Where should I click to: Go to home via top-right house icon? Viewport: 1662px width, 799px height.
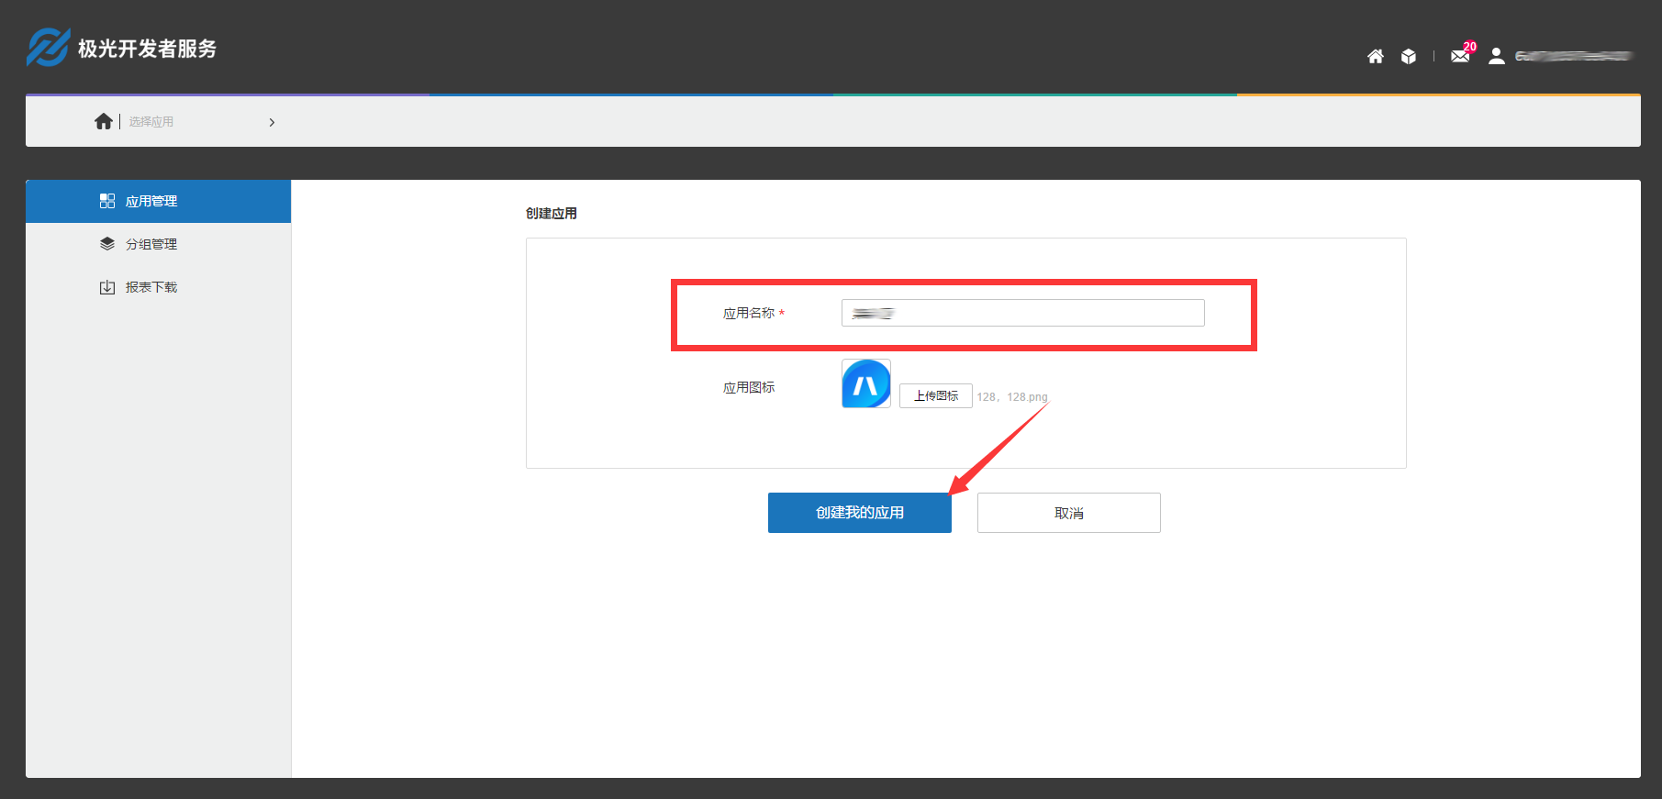pos(1375,57)
